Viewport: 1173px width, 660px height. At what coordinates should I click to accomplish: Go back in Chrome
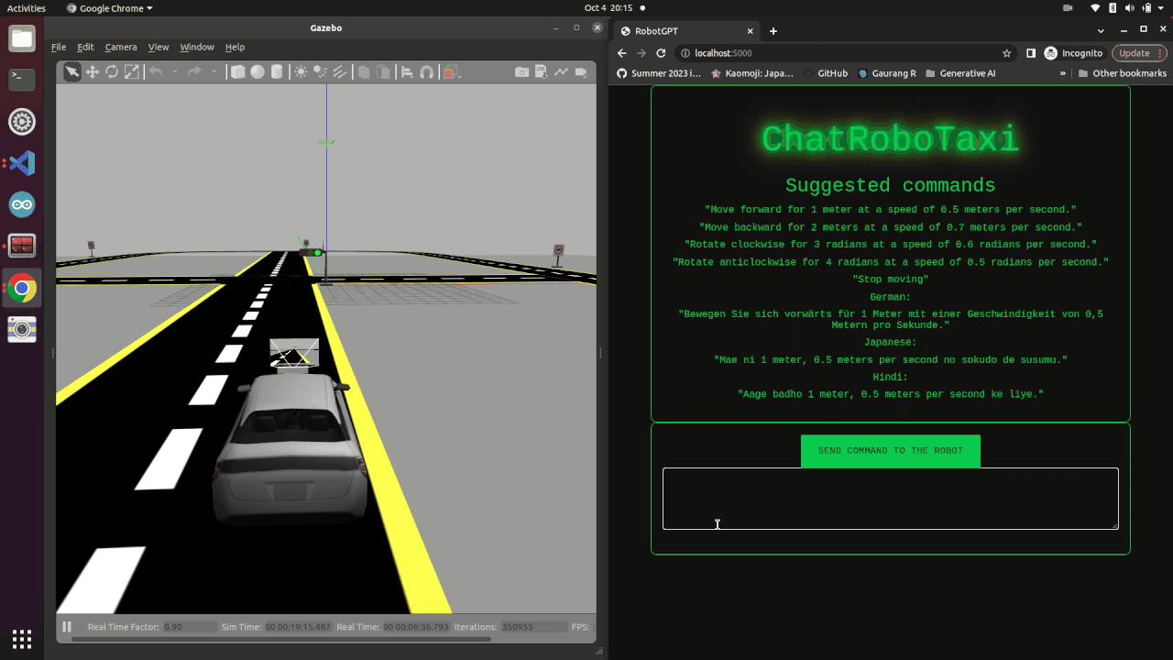621,53
